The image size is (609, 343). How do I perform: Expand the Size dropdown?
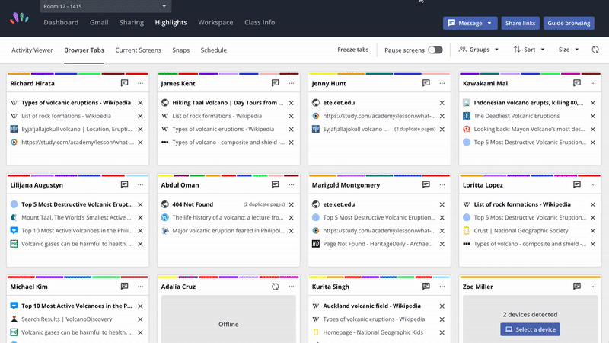[x=569, y=50]
